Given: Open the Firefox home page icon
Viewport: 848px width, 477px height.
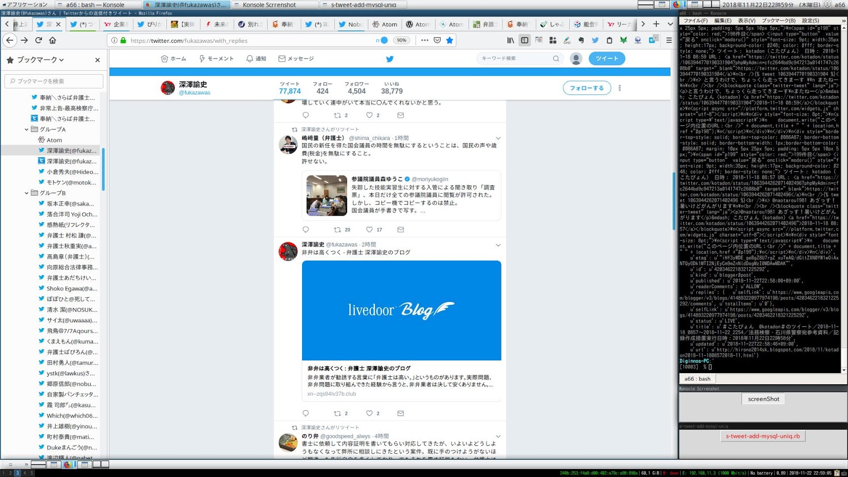Looking at the screenshot, I should click(52, 40).
